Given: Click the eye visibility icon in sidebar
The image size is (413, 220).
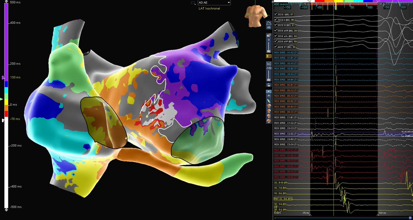Looking at the screenshot, I should pyautogui.click(x=268, y=96).
